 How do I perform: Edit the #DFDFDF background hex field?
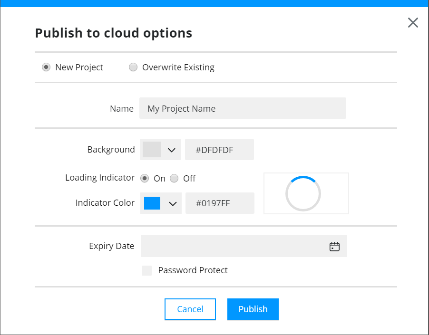219,150
